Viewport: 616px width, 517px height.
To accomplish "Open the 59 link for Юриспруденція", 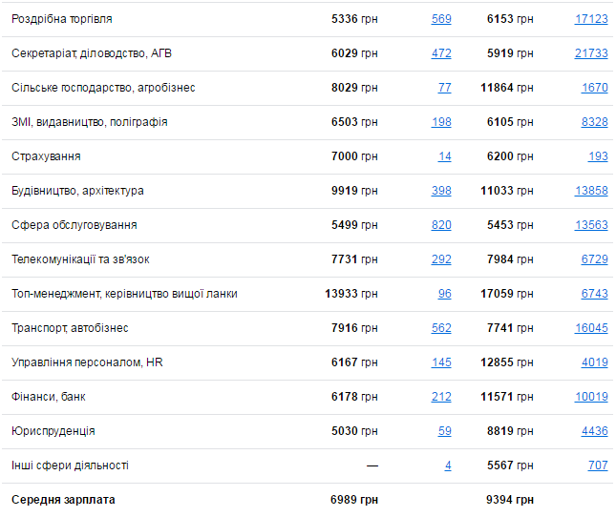I will pos(444,431).
